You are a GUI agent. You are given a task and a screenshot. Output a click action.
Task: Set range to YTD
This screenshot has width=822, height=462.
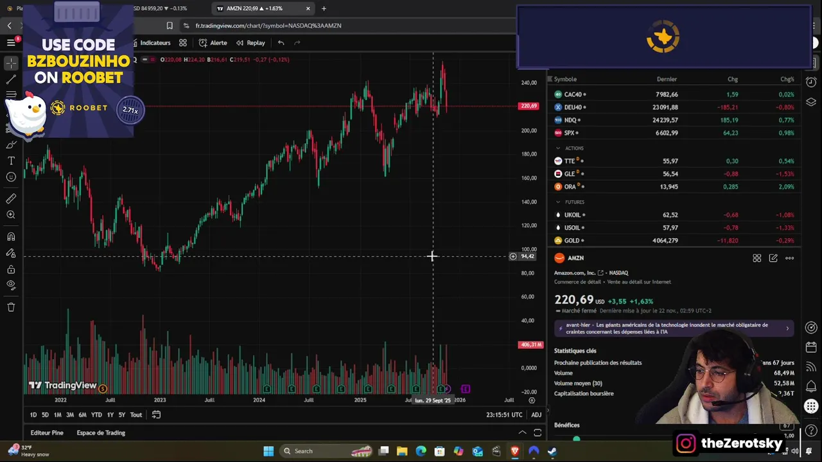click(x=96, y=415)
